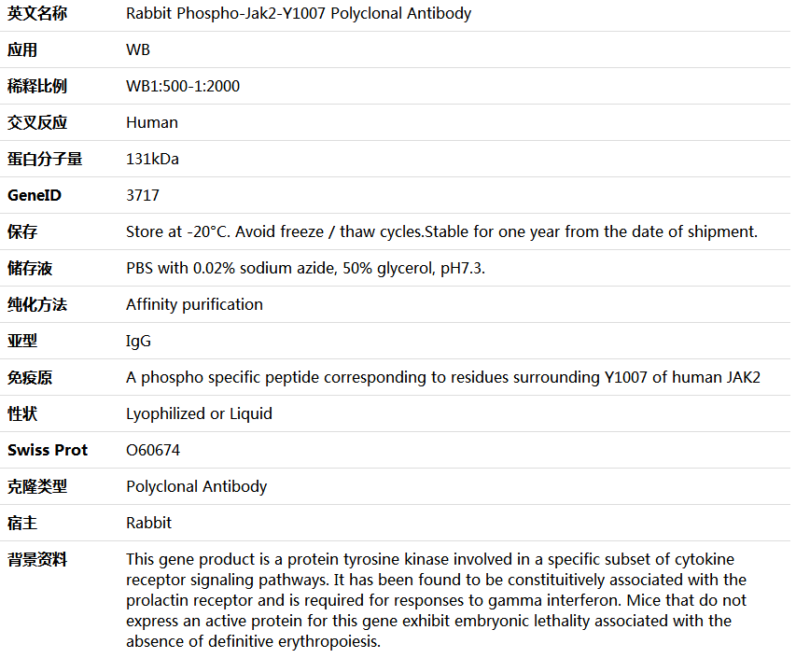Click the dilution ratio WB1:500-1:2000
796x658 pixels.
183,86
